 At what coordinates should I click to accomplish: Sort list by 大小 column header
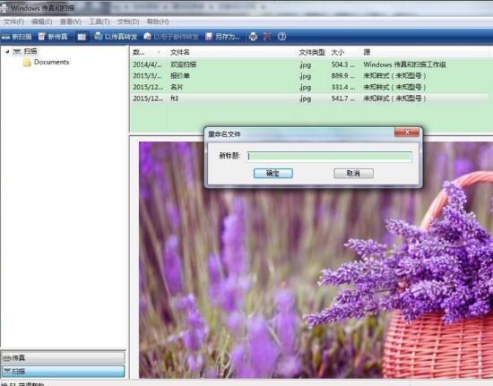(338, 53)
